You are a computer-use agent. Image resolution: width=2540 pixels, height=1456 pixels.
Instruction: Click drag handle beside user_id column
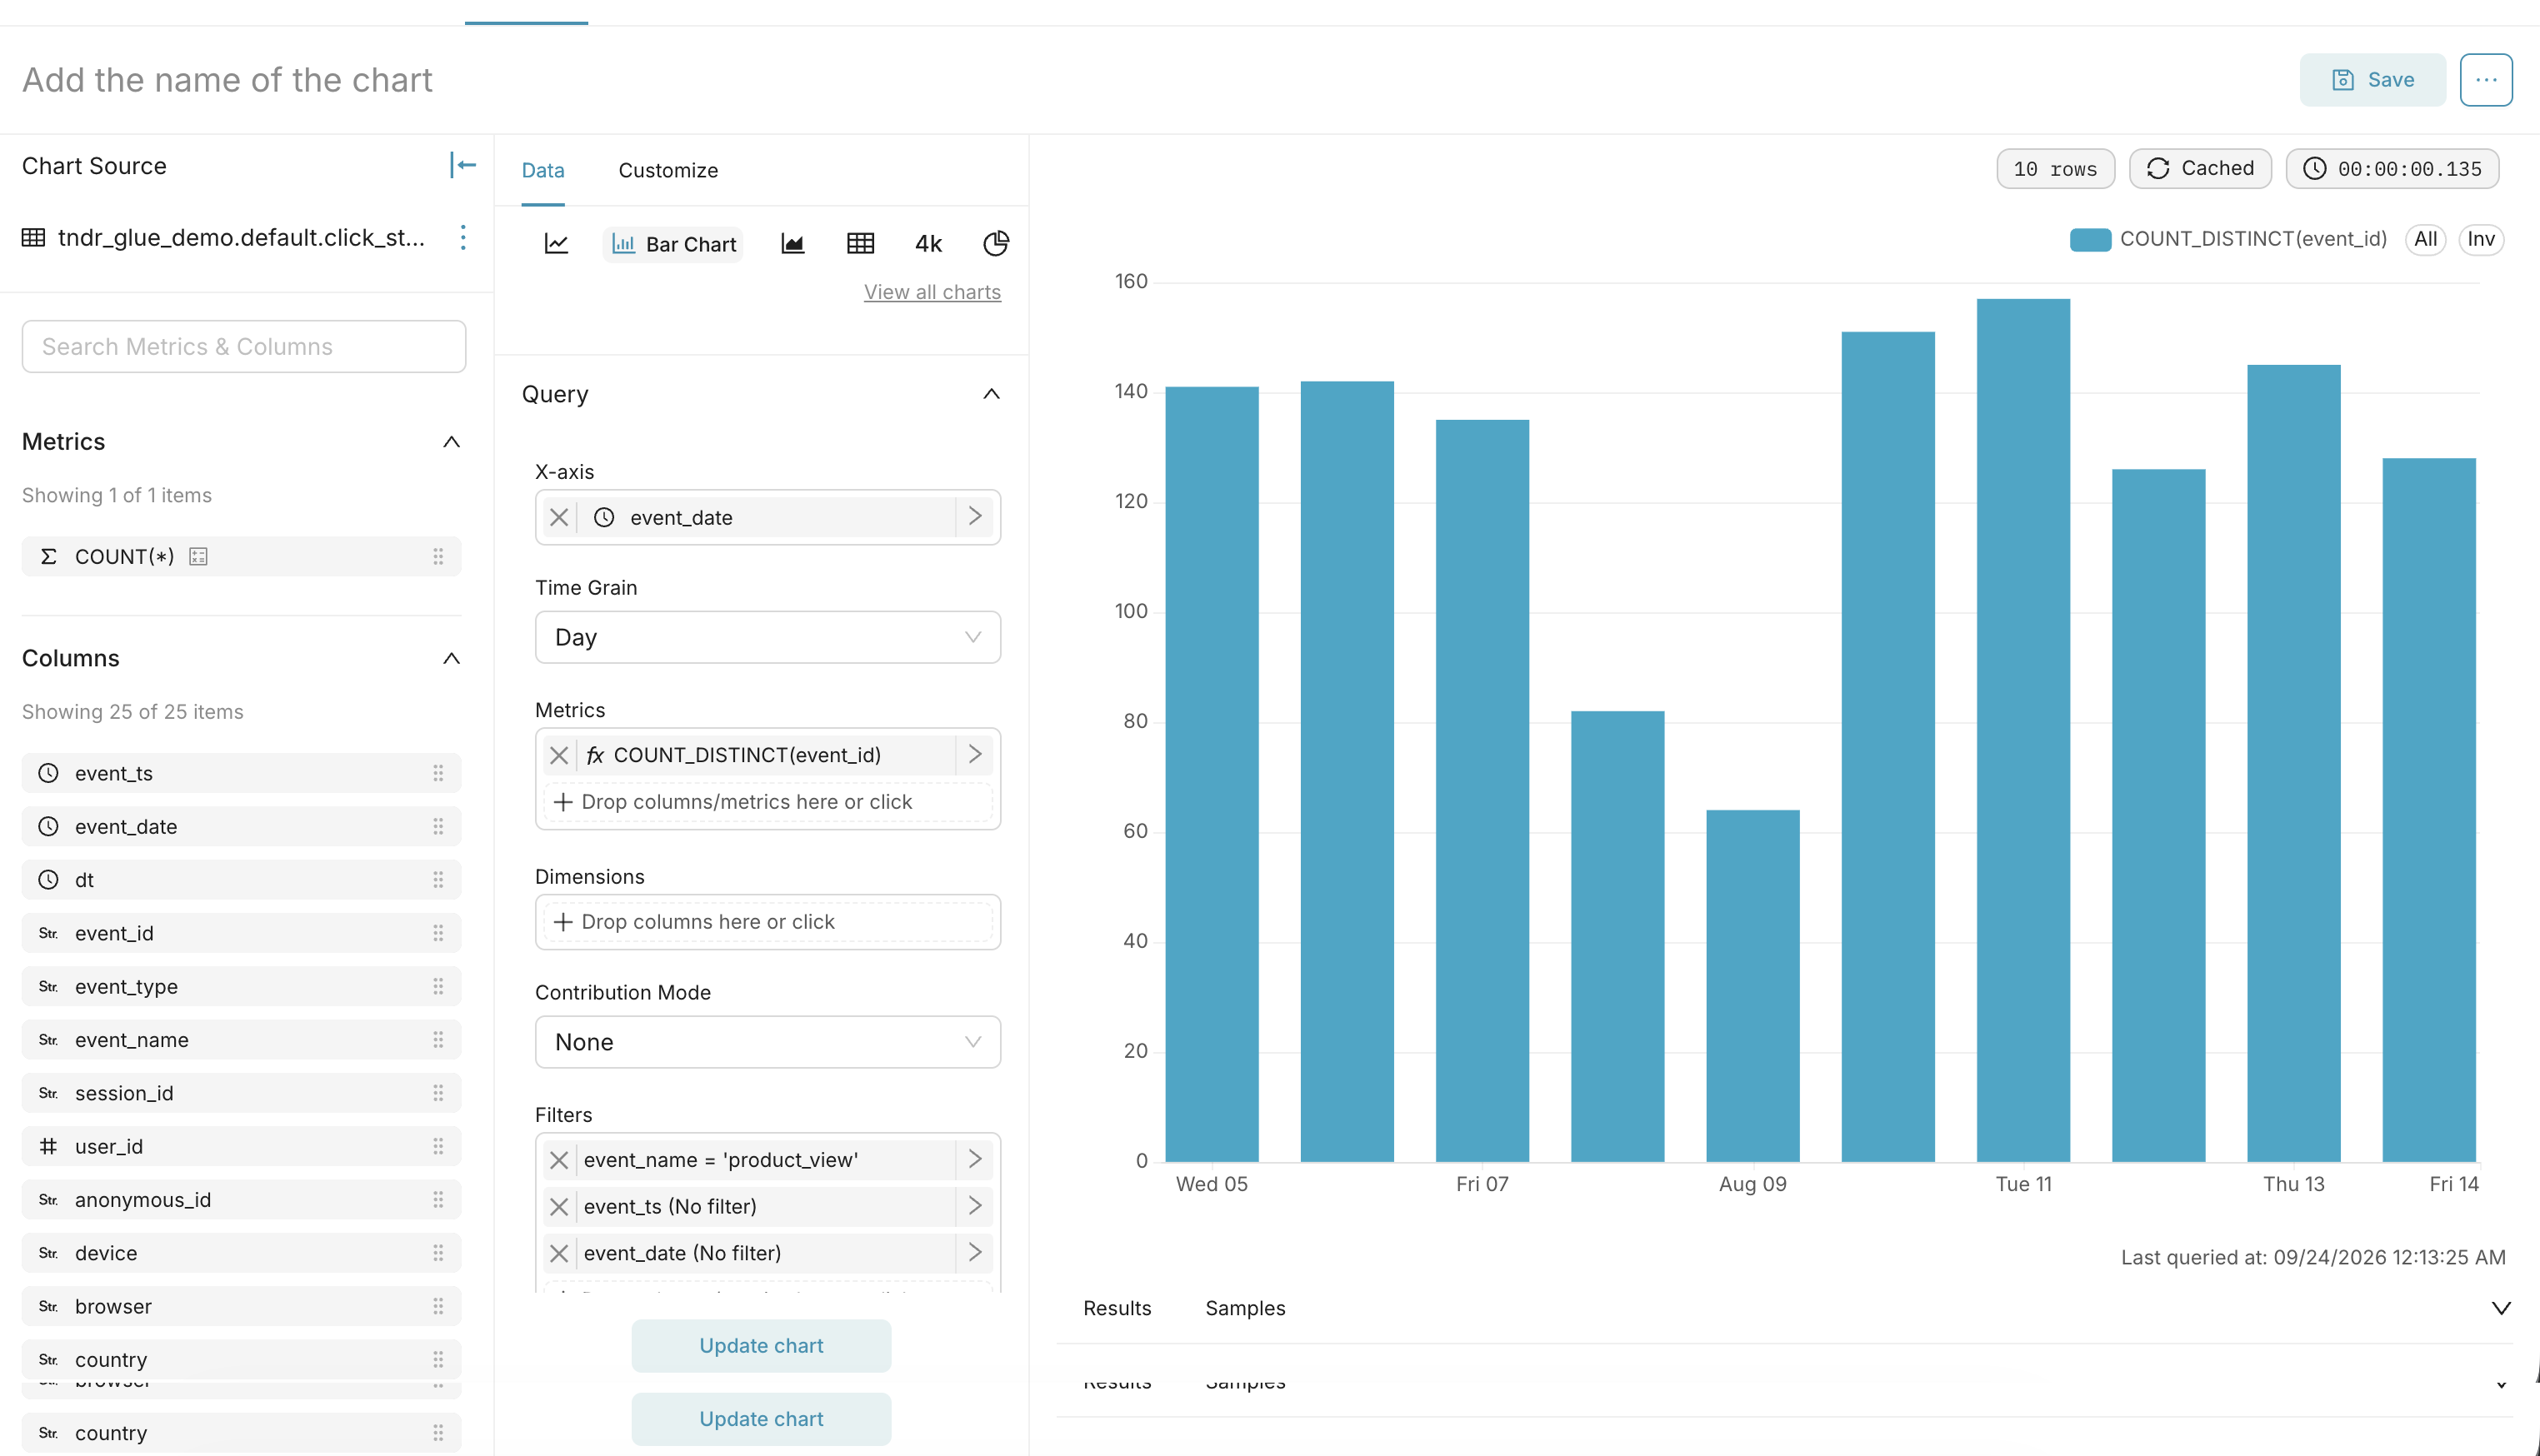[438, 1146]
